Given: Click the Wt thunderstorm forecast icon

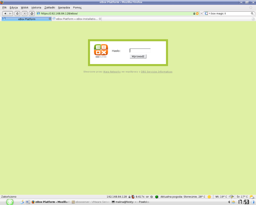Looking at the screenshot, I should click(231, 197).
